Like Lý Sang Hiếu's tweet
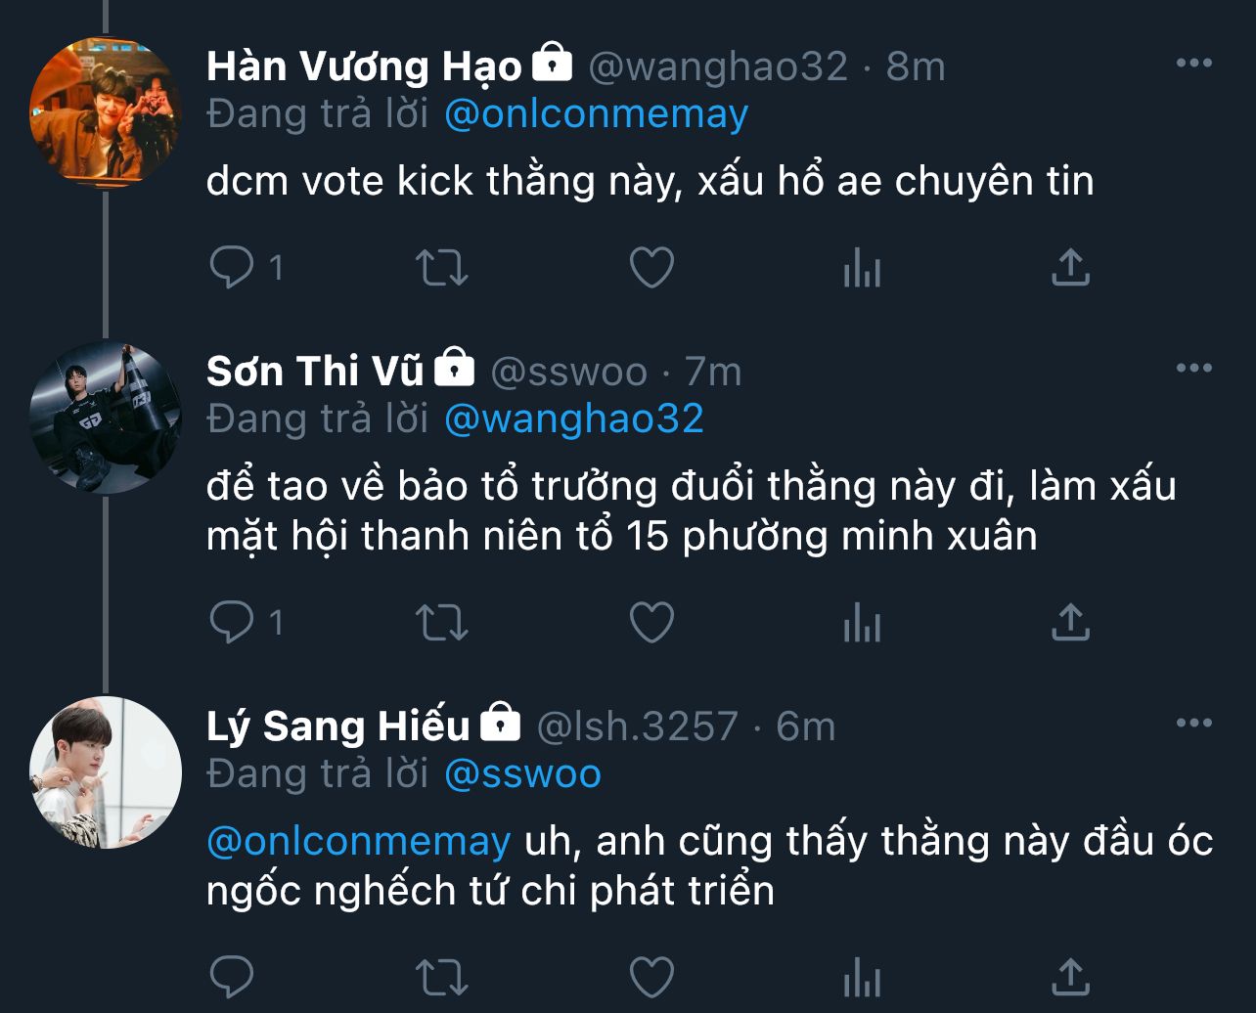The width and height of the screenshot is (1256, 1013). [651, 977]
